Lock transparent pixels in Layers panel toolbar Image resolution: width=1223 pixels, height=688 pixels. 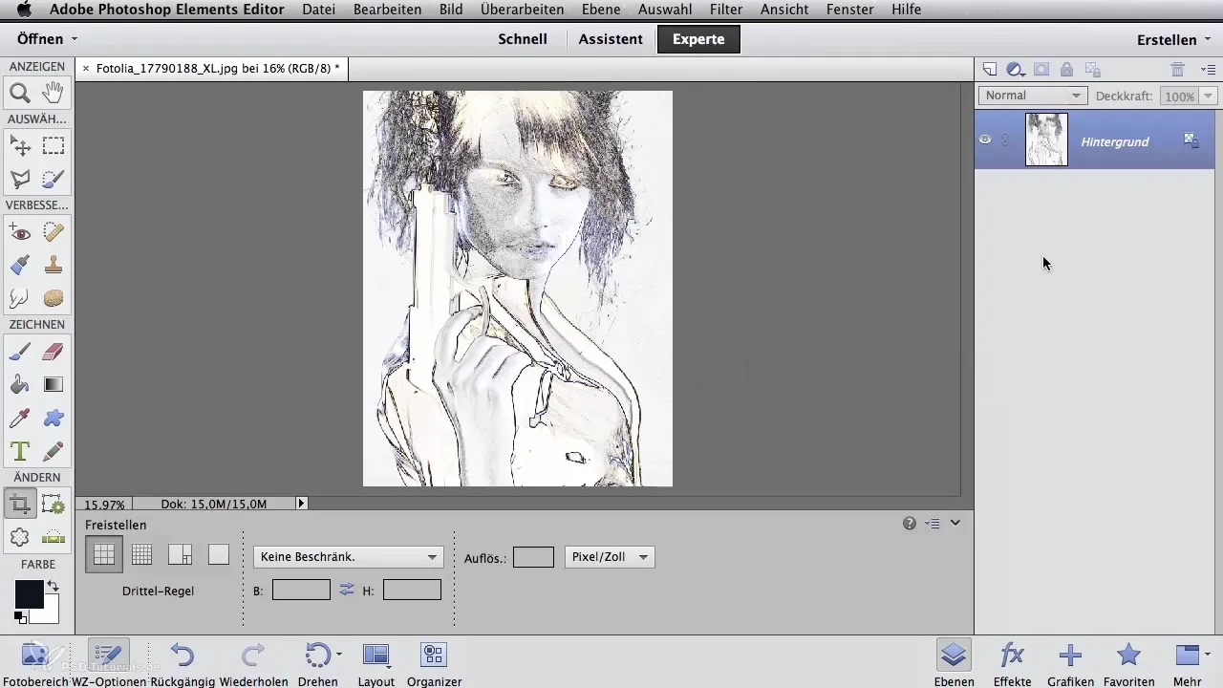coord(1093,70)
